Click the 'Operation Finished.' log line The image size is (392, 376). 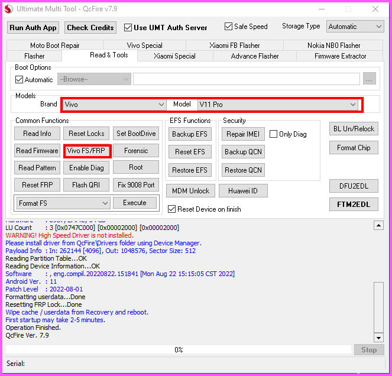(33, 328)
